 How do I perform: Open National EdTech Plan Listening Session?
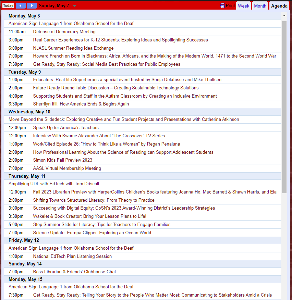click(72, 257)
